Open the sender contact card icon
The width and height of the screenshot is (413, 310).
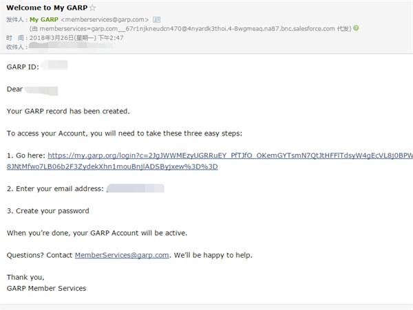pyautogui.click(x=156, y=20)
